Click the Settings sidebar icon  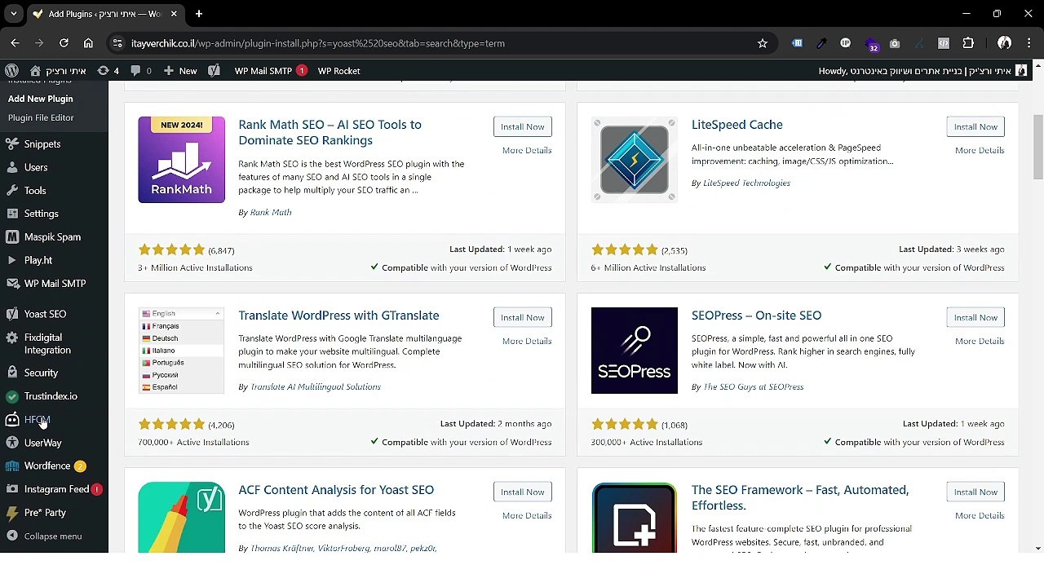coord(11,214)
